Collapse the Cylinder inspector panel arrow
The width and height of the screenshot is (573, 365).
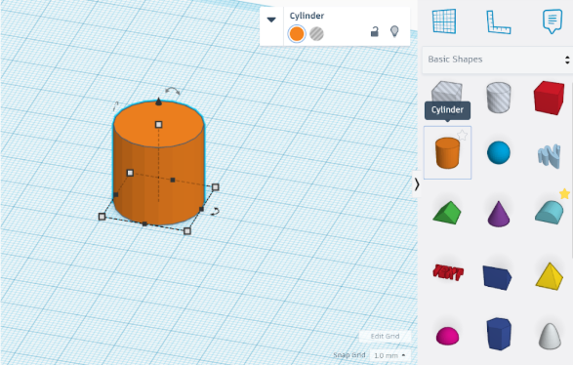pyautogui.click(x=271, y=20)
